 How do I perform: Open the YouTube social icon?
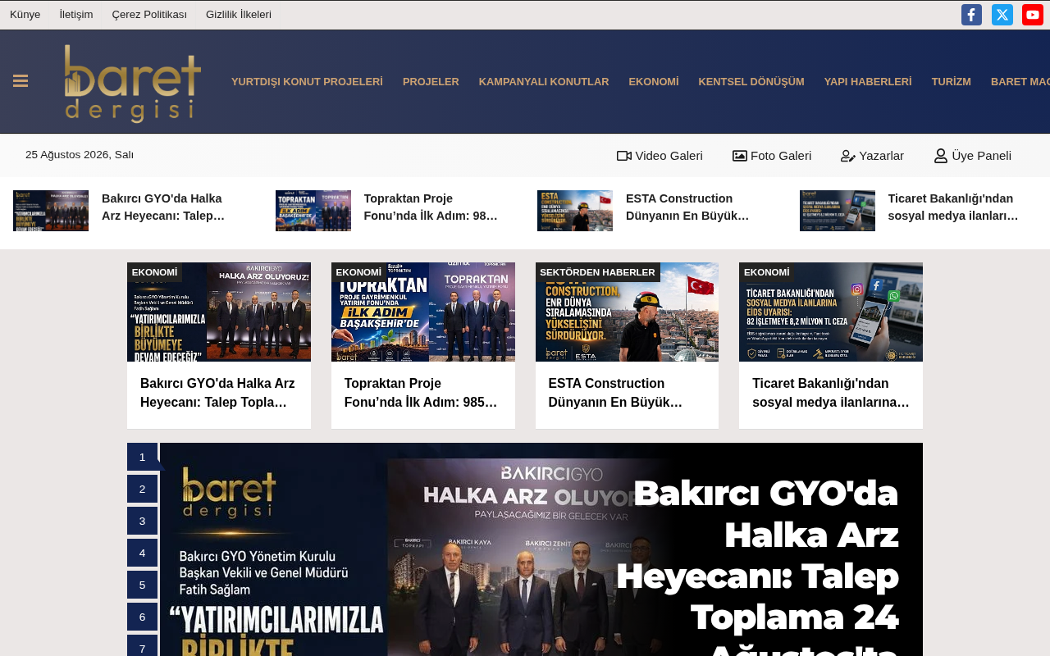[x=1033, y=15]
